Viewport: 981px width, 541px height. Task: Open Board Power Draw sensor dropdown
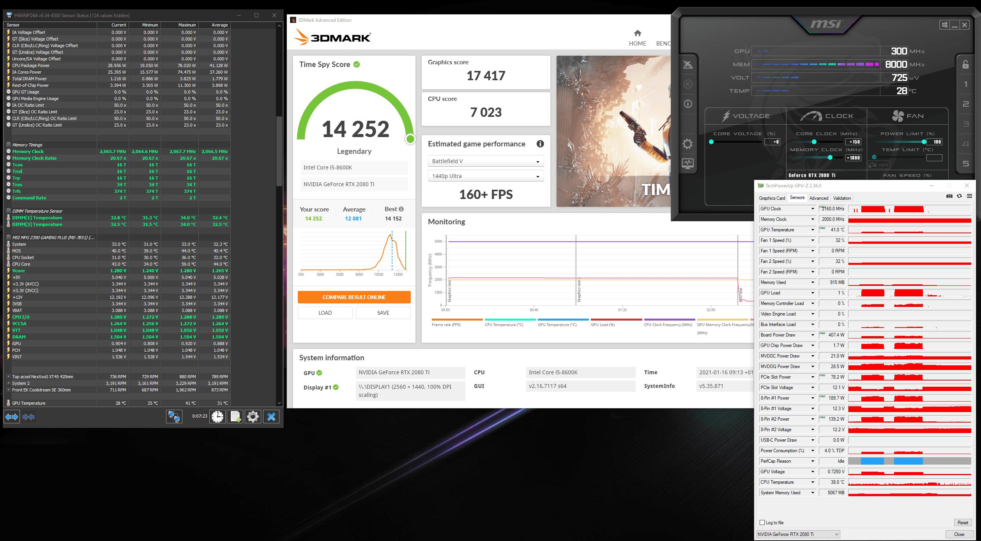(x=813, y=335)
